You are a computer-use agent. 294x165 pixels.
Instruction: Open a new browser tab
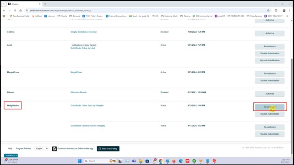point(45,4)
